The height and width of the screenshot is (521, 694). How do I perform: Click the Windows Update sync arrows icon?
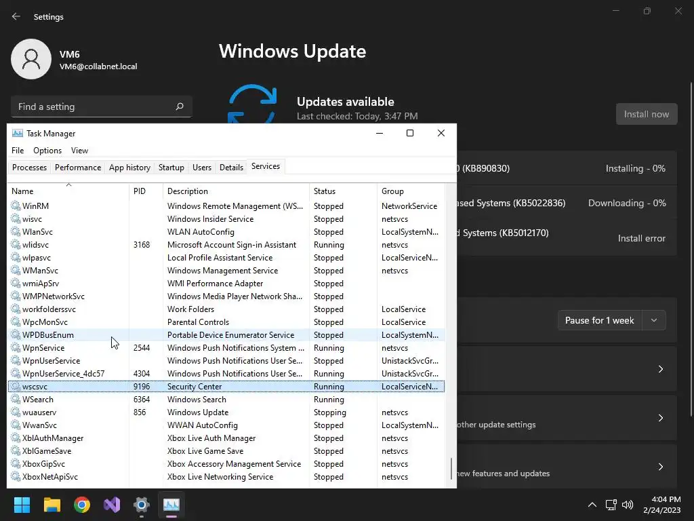pyautogui.click(x=252, y=104)
